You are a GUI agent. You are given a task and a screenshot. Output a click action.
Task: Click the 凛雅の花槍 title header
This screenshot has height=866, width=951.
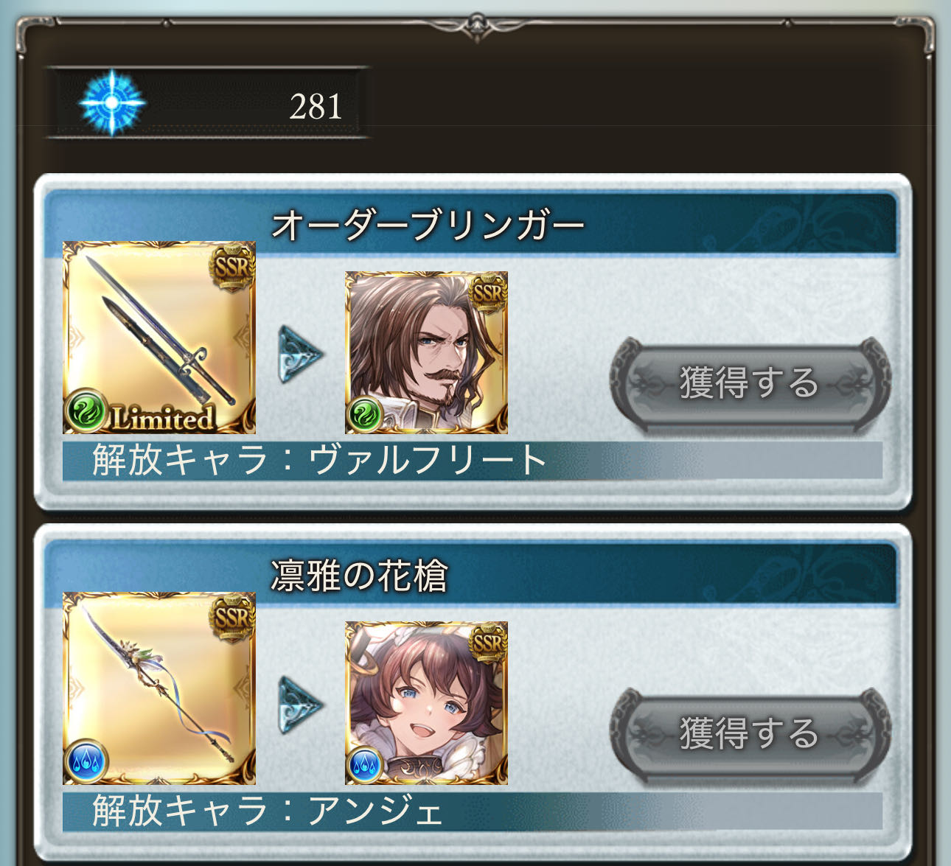[359, 576]
